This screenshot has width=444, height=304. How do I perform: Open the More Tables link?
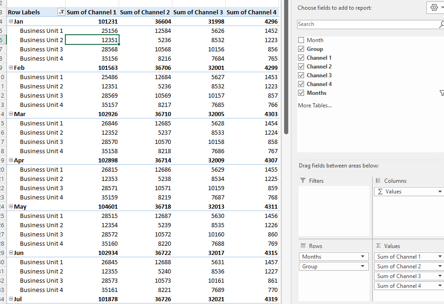point(315,105)
